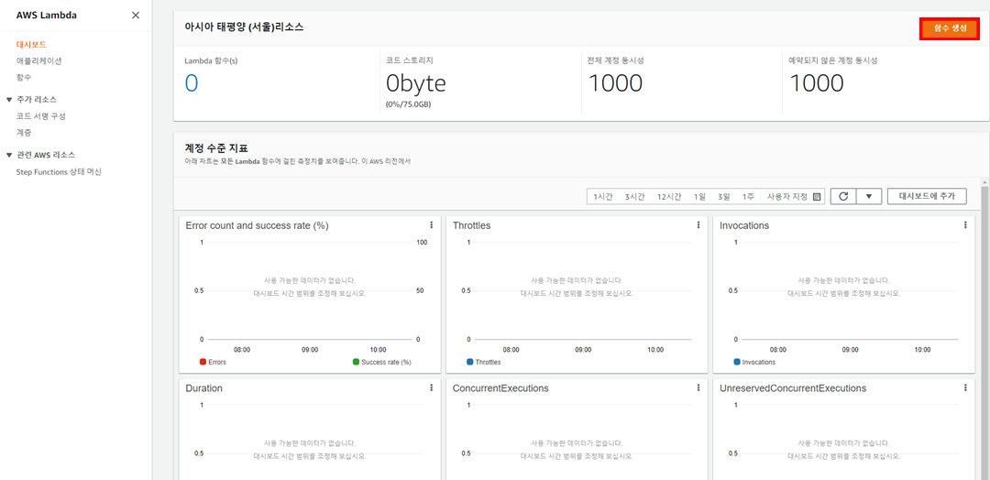Open Step Functions 상태 머신 link

(59, 171)
